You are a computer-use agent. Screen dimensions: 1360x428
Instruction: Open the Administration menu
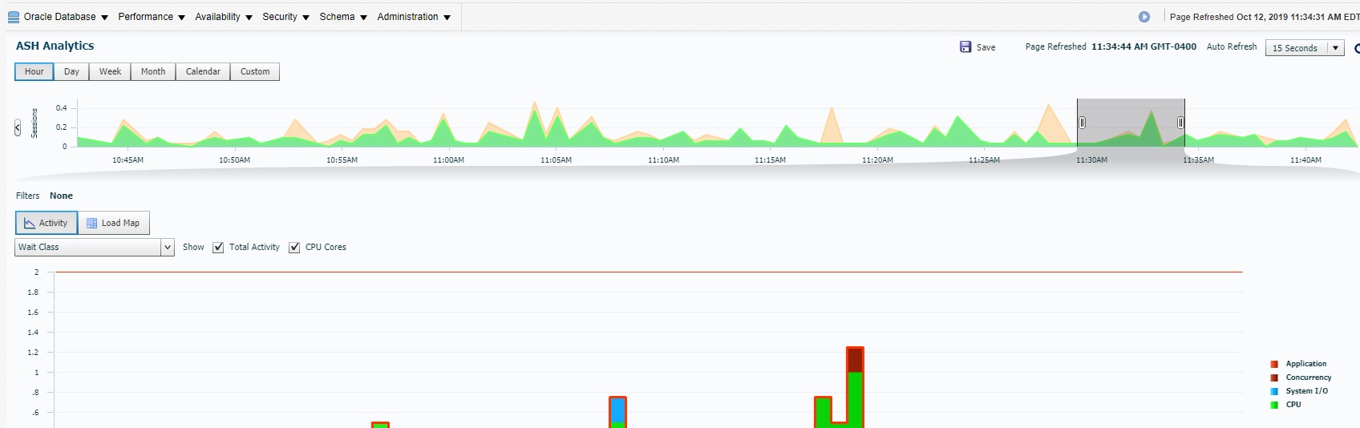413,17
